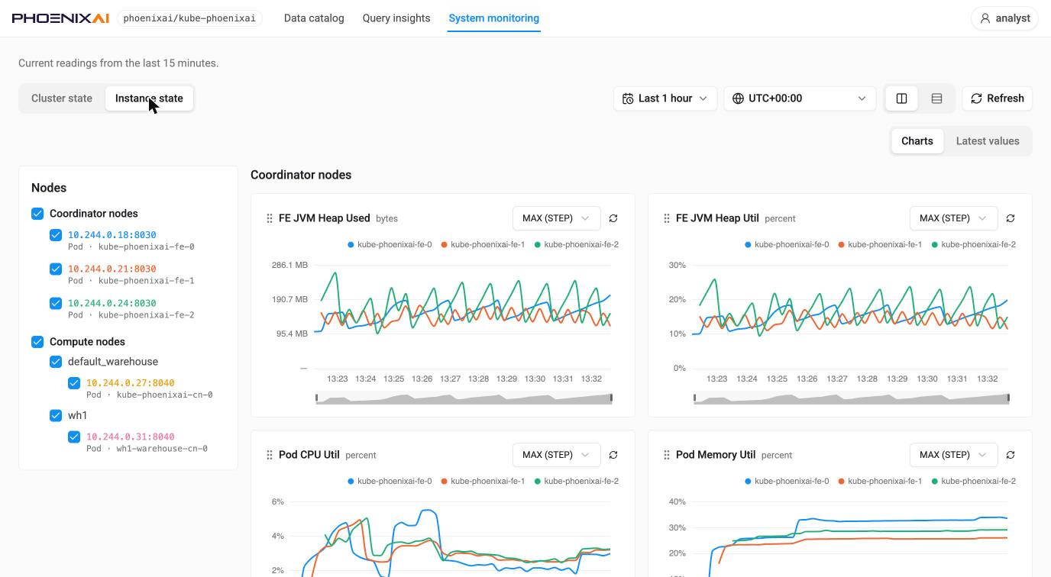Open the System monitoring tab
The height and width of the screenshot is (577, 1051).
coord(494,18)
